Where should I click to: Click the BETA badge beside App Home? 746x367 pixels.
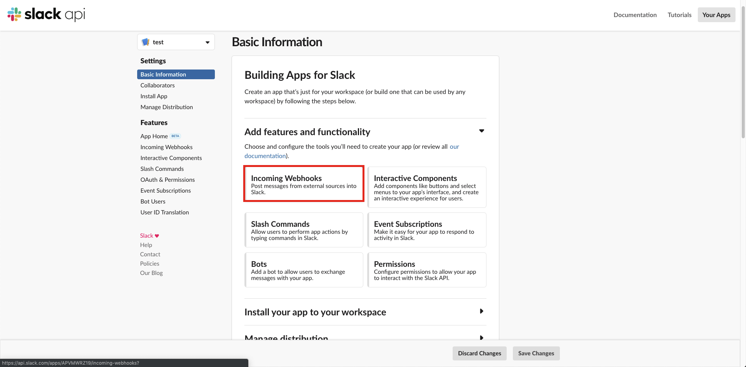[175, 136]
